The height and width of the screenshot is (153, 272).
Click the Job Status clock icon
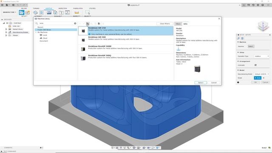click(x=253, y=5)
